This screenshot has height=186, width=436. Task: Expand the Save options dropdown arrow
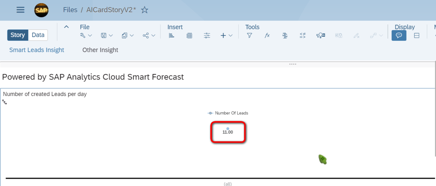(x=111, y=35)
